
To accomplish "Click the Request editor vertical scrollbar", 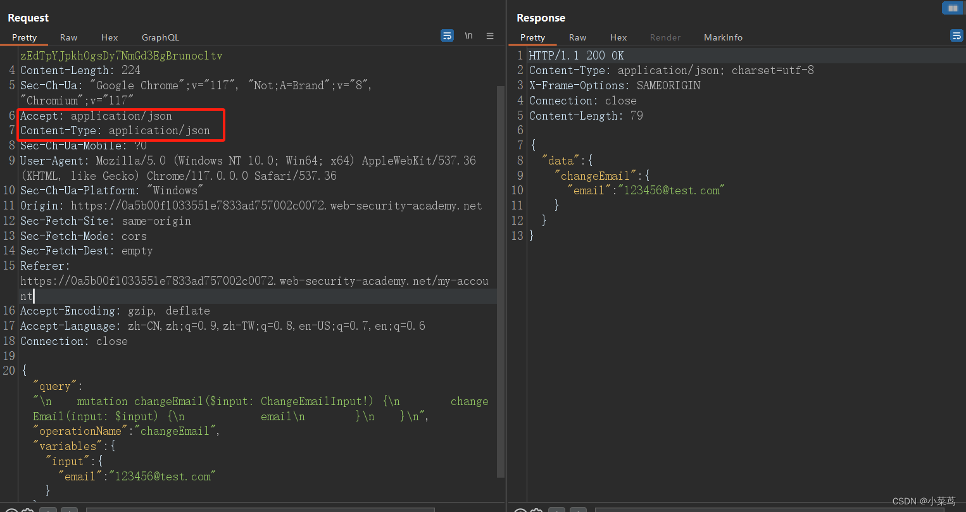I will tap(501, 282).
